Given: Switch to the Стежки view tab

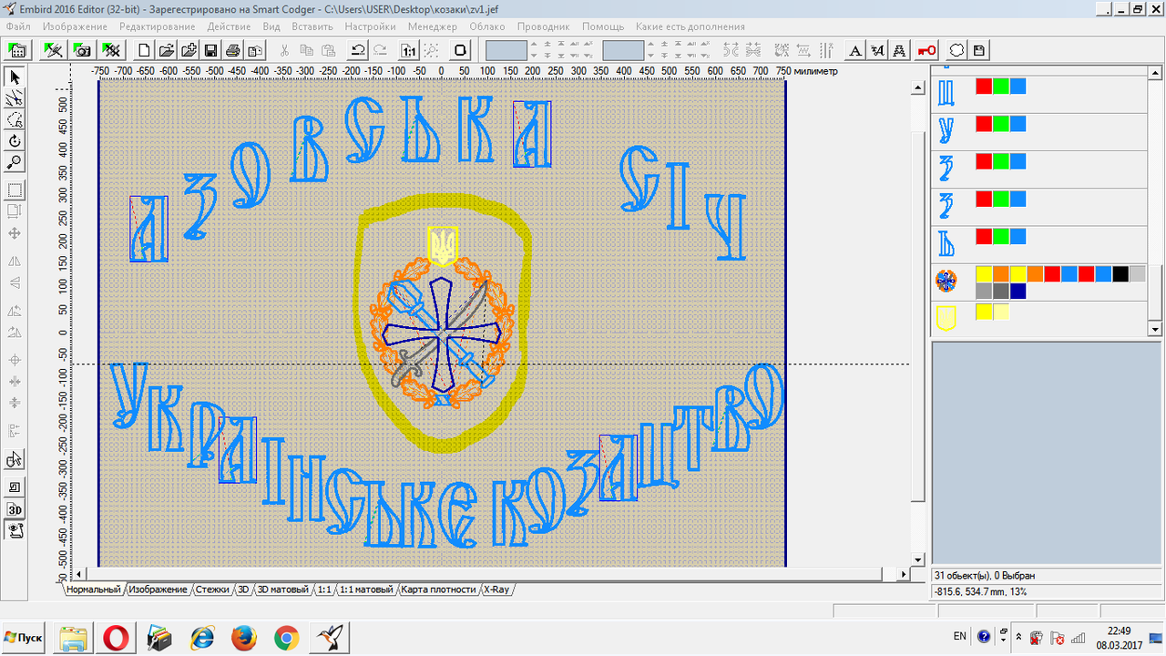Looking at the screenshot, I should tap(212, 589).
